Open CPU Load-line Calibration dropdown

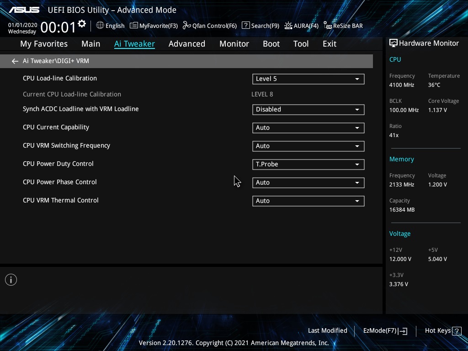tap(308, 79)
